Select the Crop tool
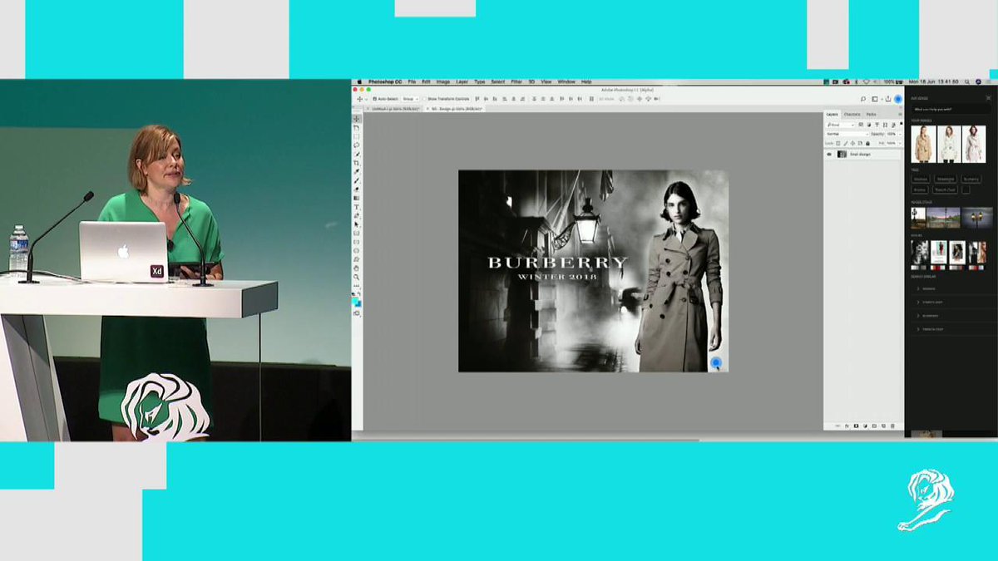 point(357,163)
